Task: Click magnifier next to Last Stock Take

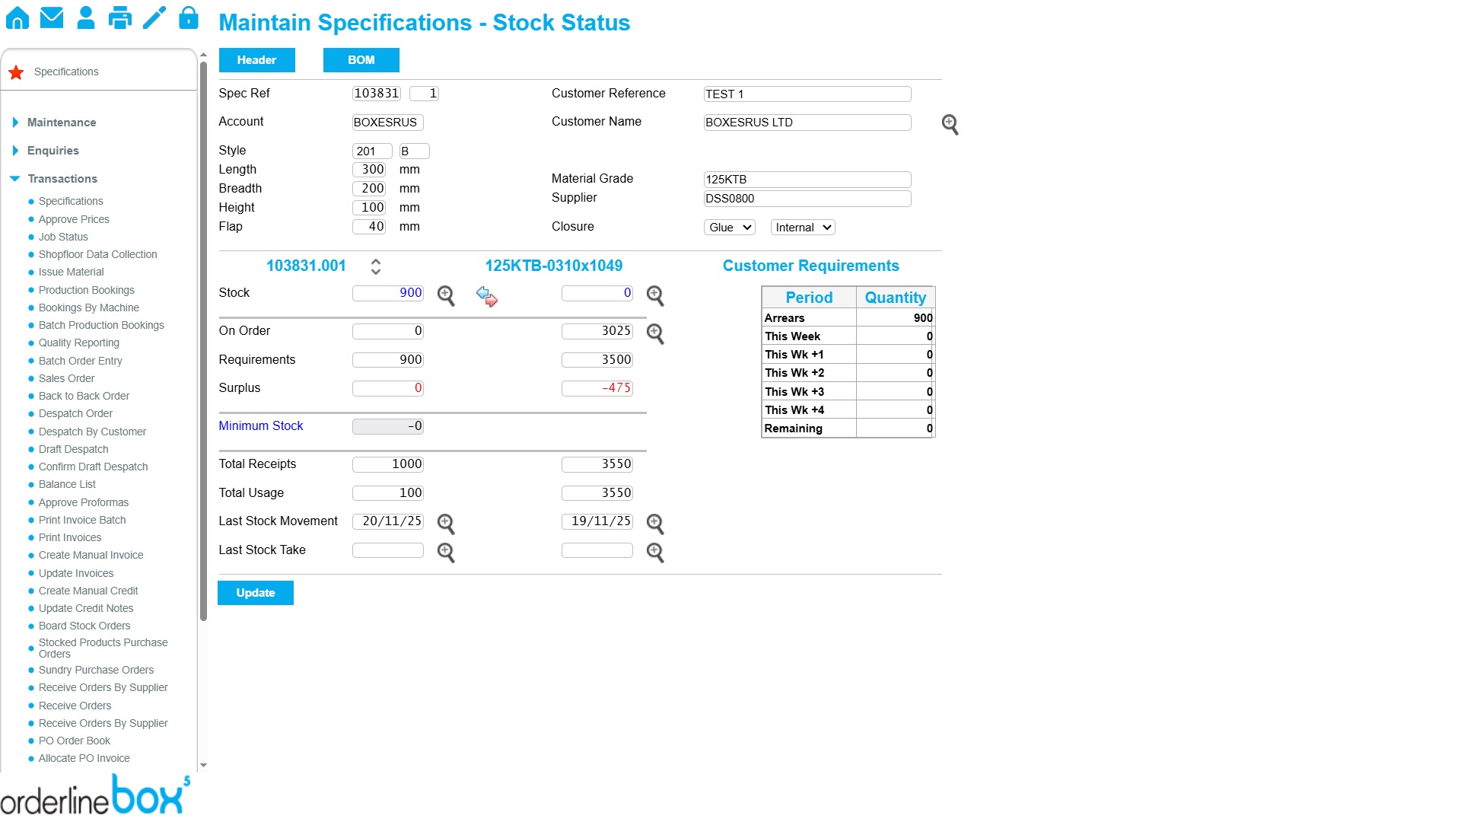Action: click(x=446, y=553)
